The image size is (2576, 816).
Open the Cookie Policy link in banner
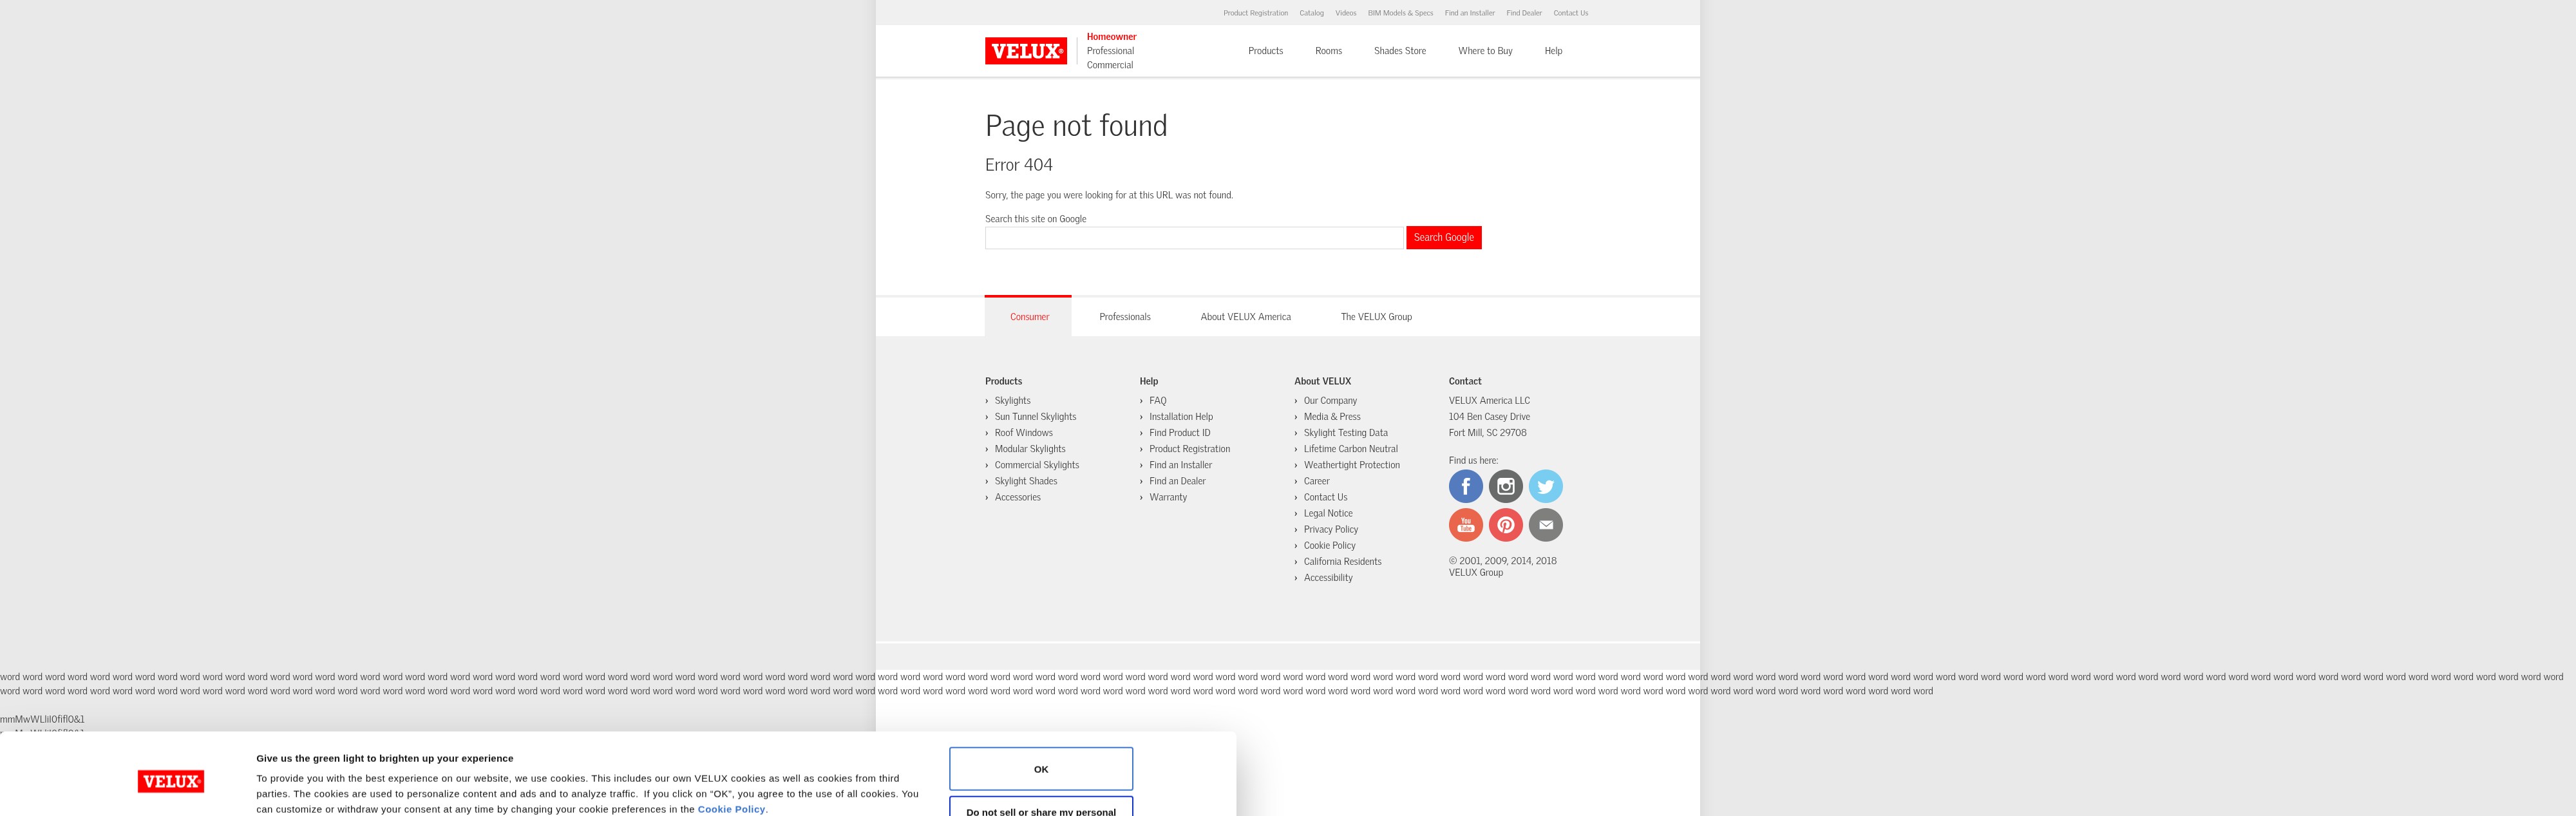point(731,809)
